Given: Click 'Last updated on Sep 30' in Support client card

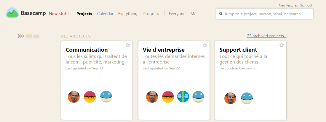Looking at the screenshot, I should (x=238, y=68).
